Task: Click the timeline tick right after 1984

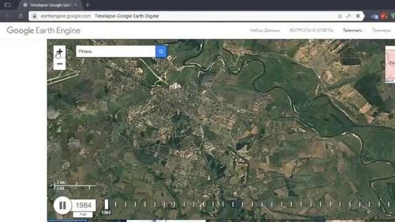Action: click(116, 204)
